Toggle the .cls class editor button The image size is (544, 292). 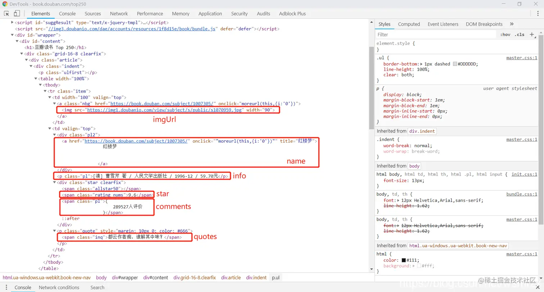click(x=520, y=35)
